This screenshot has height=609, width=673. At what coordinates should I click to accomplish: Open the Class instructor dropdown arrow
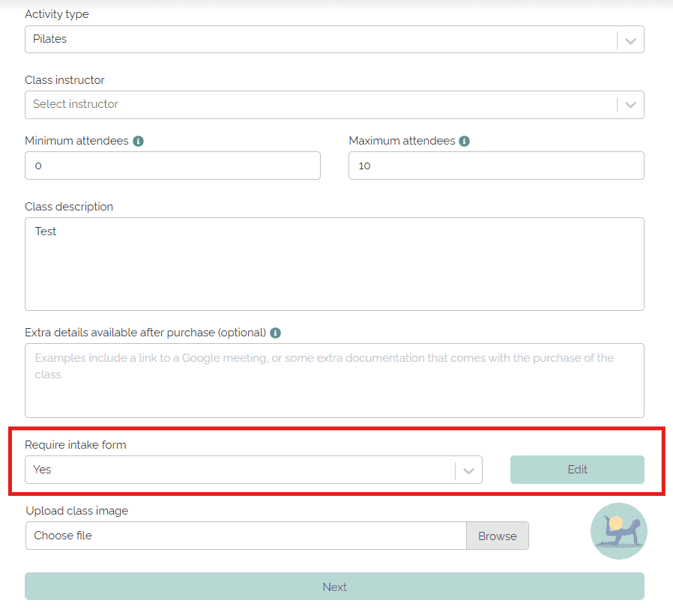click(630, 105)
